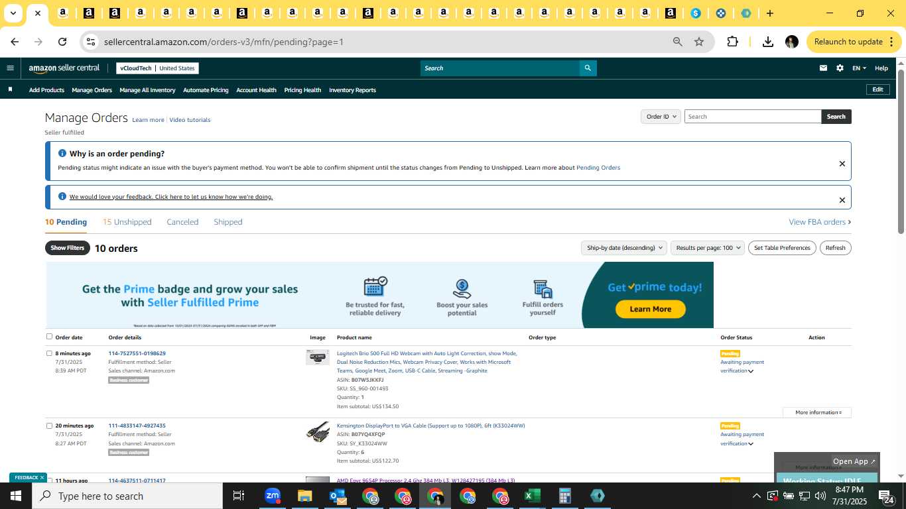Open the Order ID search type dropdown
Screen dimensions: 906x509
coord(661,117)
